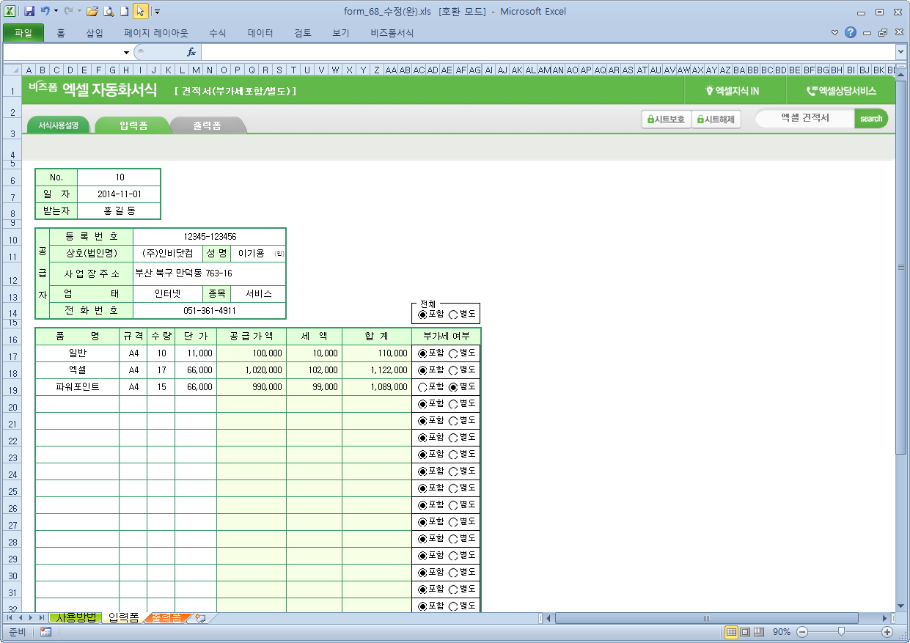Create a new blank workbook icon
This screenshot has height=643, width=910.
coord(124,12)
